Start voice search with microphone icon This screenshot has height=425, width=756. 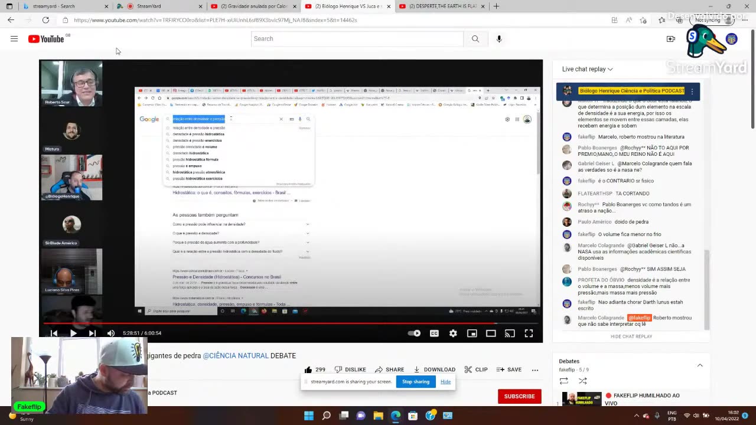(x=499, y=39)
